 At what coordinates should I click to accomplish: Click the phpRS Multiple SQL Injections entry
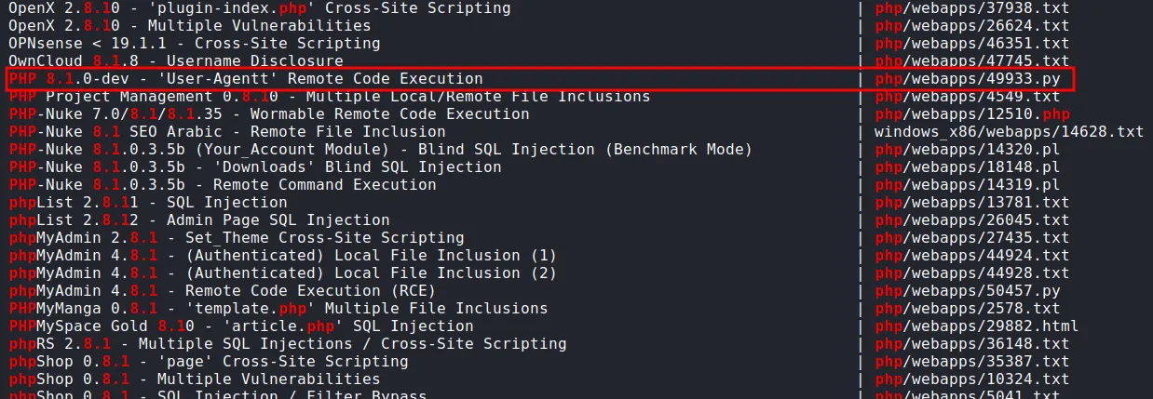point(287,344)
